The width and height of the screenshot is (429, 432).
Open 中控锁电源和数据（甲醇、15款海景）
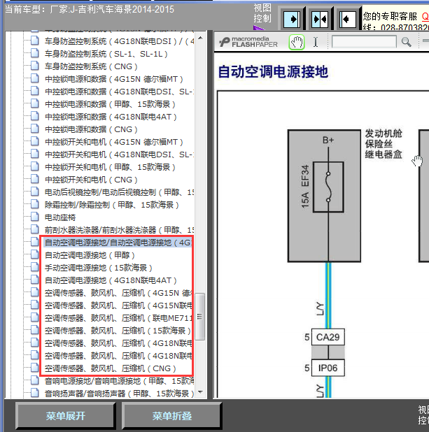coord(110,104)
